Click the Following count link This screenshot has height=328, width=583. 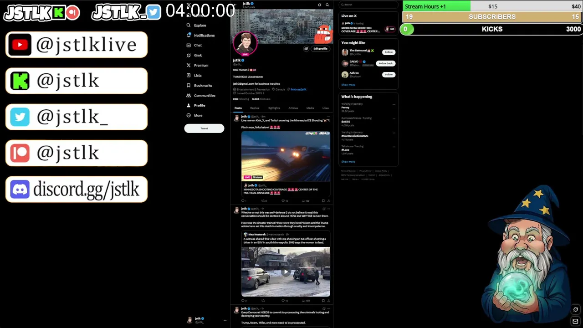pyautogui.click(x=241, y=99)
